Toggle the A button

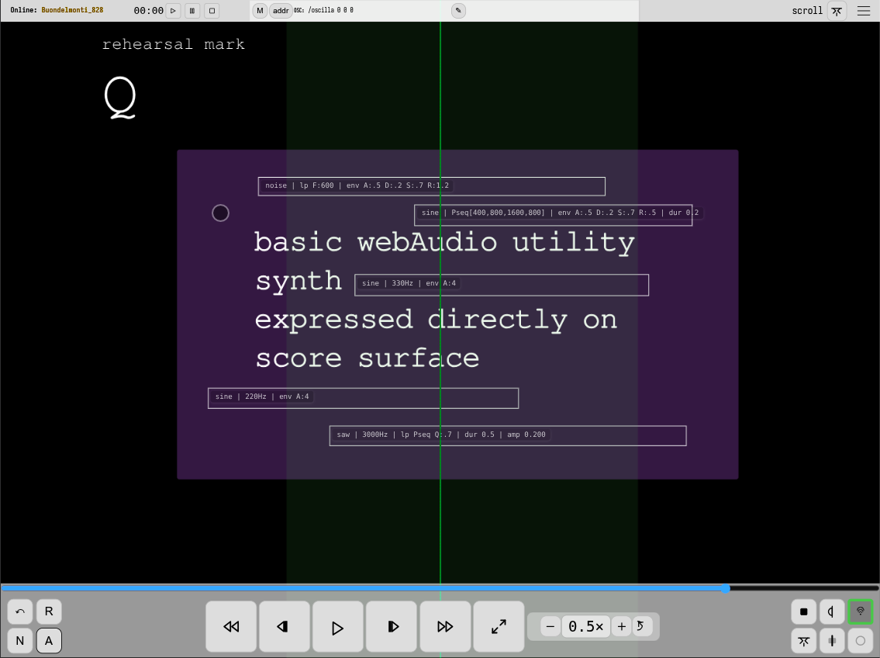click(49, 641)
